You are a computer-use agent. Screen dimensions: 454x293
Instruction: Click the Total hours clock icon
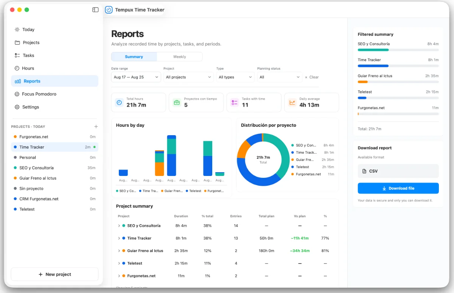(119, 102)
